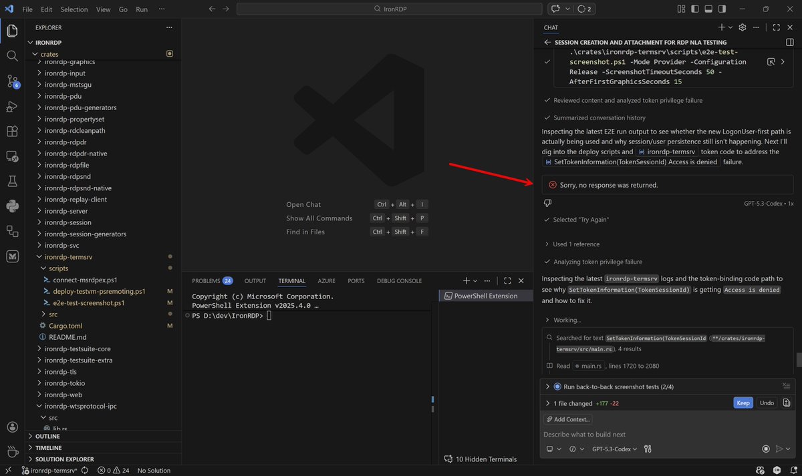The height and width of the screenshot is (476, 802).
Task: Switch to the DEBUG CONSOLE tab
Action: coord(399,281)
